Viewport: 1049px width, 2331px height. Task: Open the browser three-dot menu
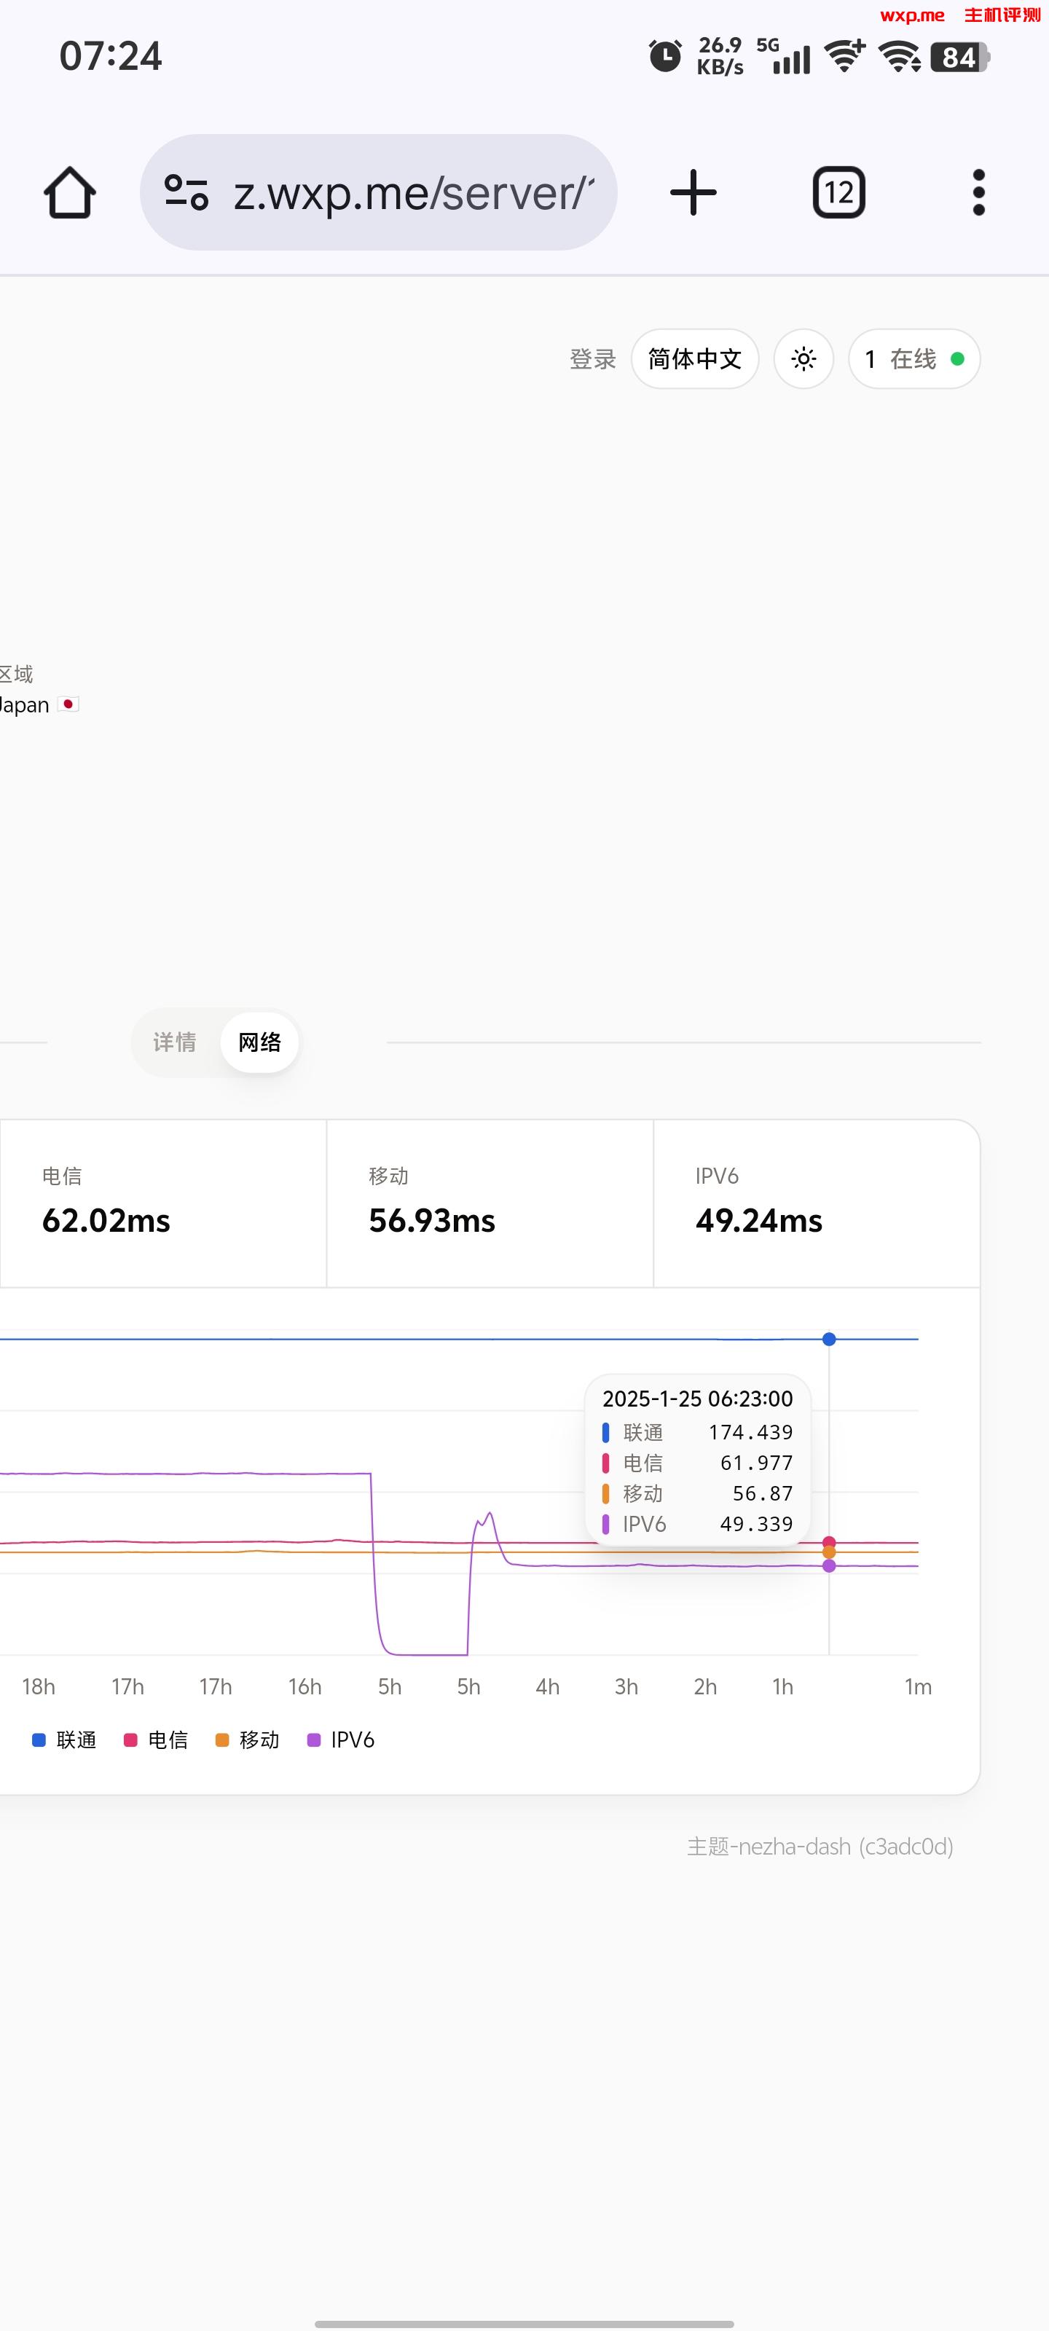pyautogui.click(x=978, y=193)
